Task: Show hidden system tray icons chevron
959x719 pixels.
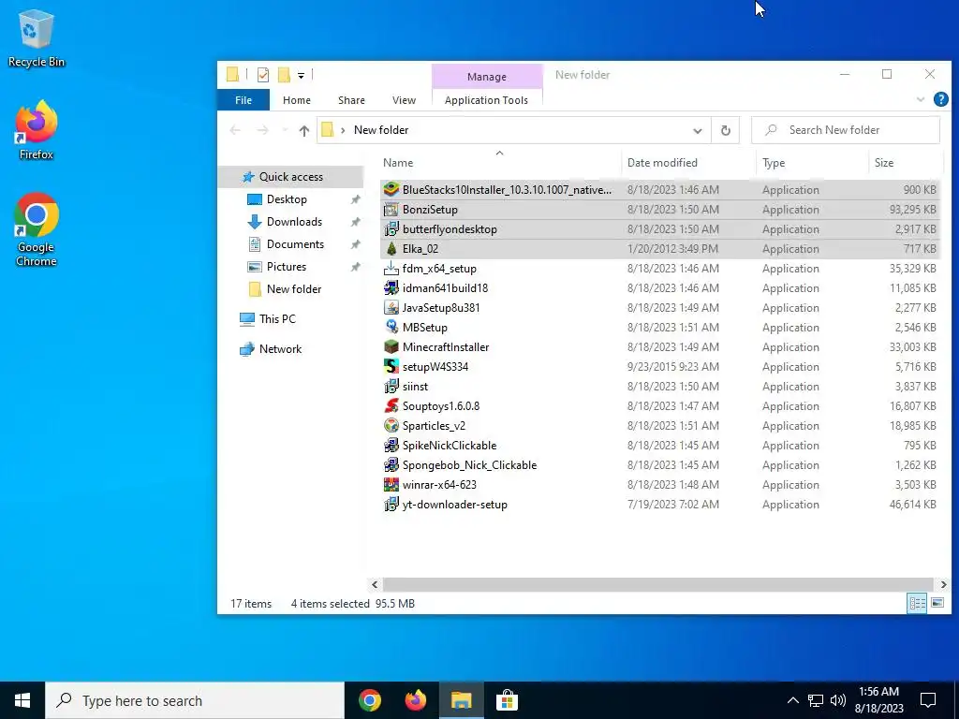Action: pos(792,700)
